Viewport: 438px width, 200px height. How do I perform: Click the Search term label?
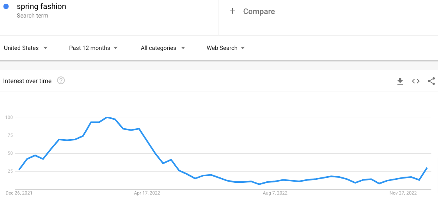[32, 16]
